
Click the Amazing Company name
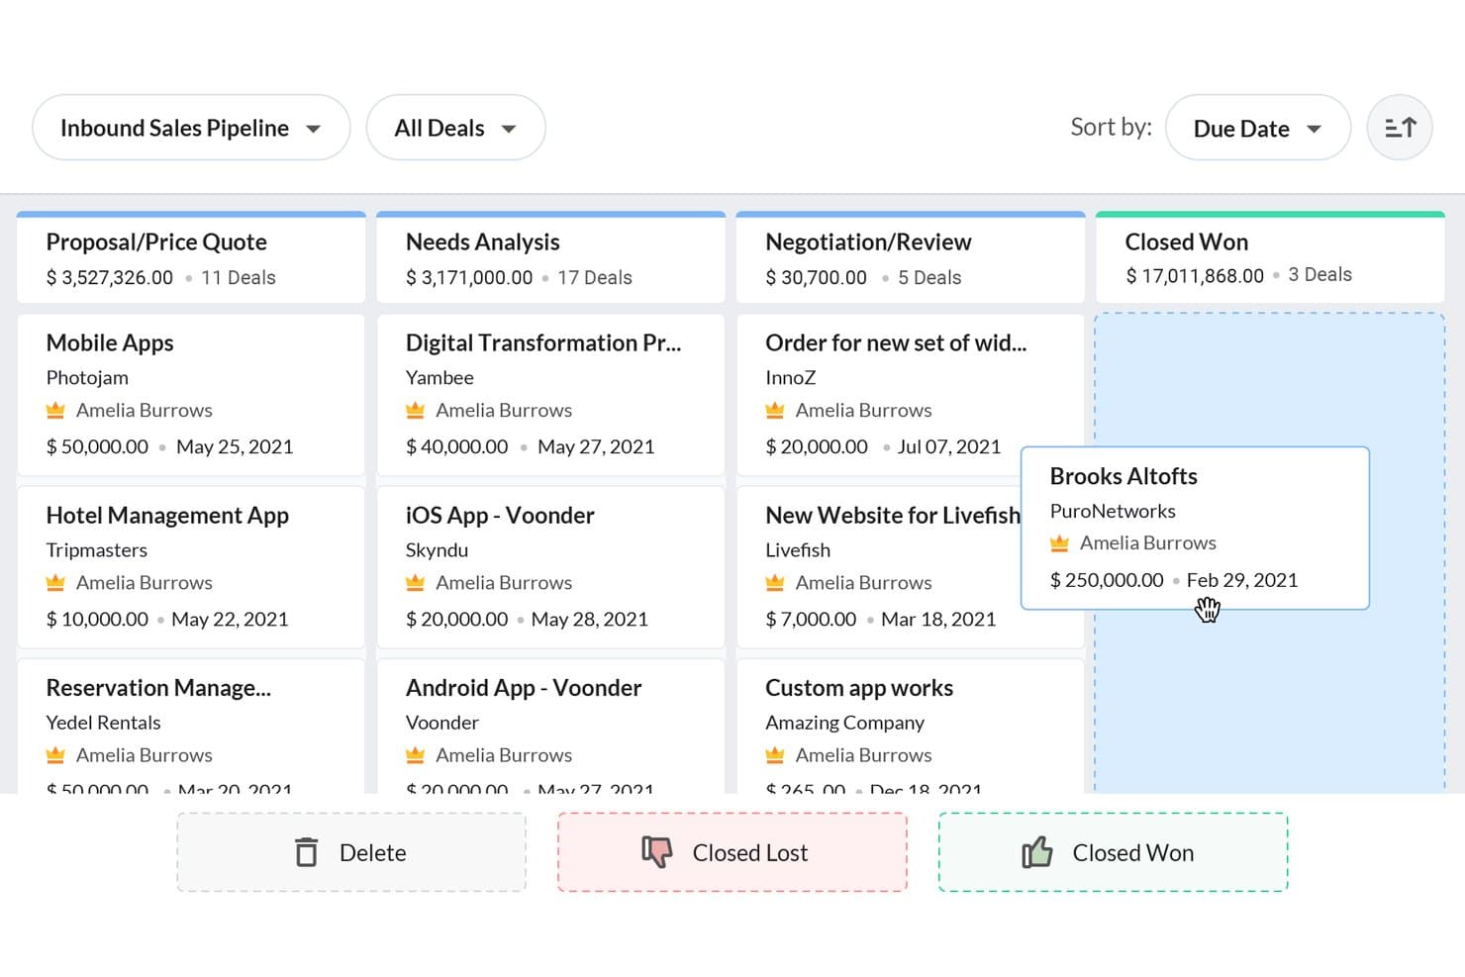coord(844,723)
